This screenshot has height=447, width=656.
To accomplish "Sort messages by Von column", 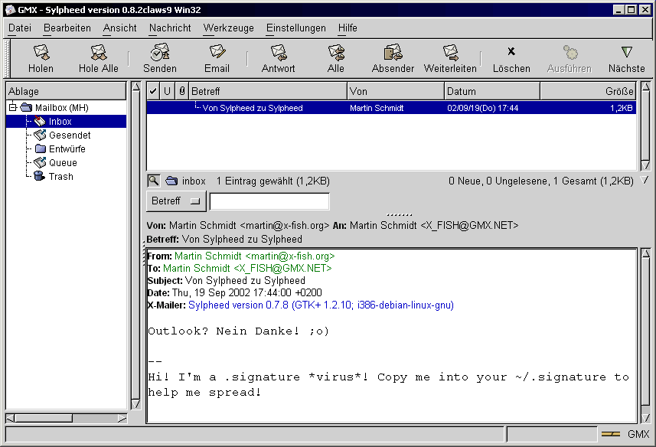I will (395, 91).
